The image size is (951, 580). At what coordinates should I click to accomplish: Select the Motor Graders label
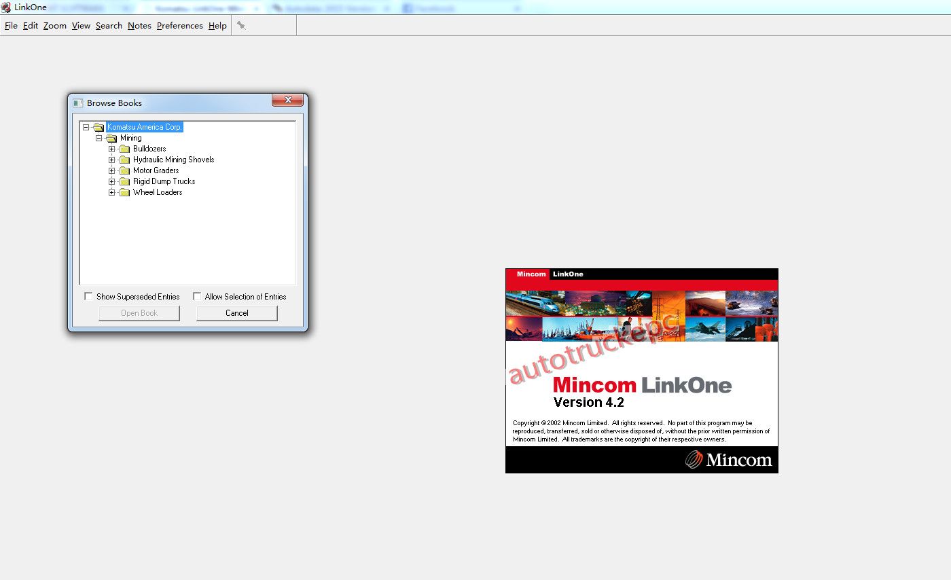pos(156,170)
